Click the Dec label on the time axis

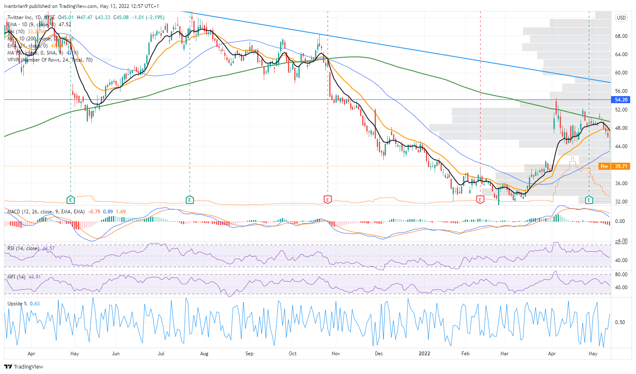point(379,354)
